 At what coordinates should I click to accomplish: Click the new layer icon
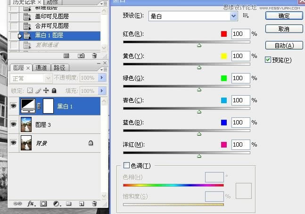tap(81, 204)
